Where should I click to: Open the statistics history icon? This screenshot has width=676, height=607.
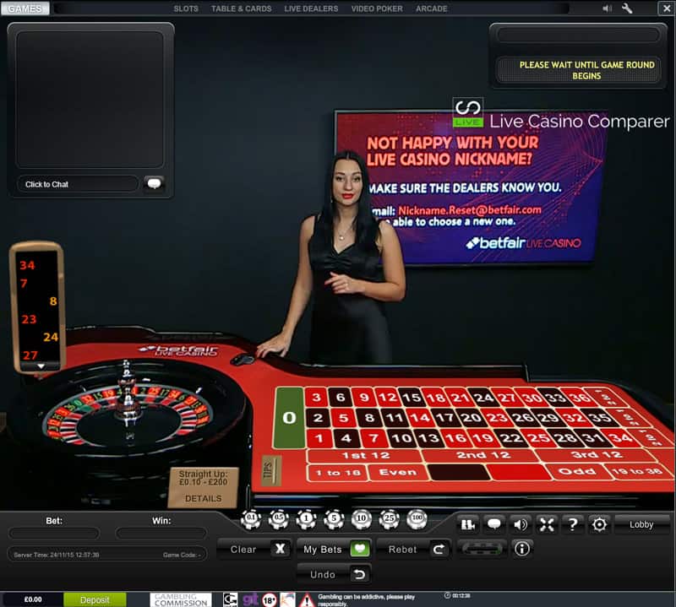coord(468,524)
